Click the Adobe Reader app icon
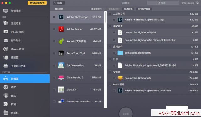This screenshot has width=201, height=117. tap(61, 29)
